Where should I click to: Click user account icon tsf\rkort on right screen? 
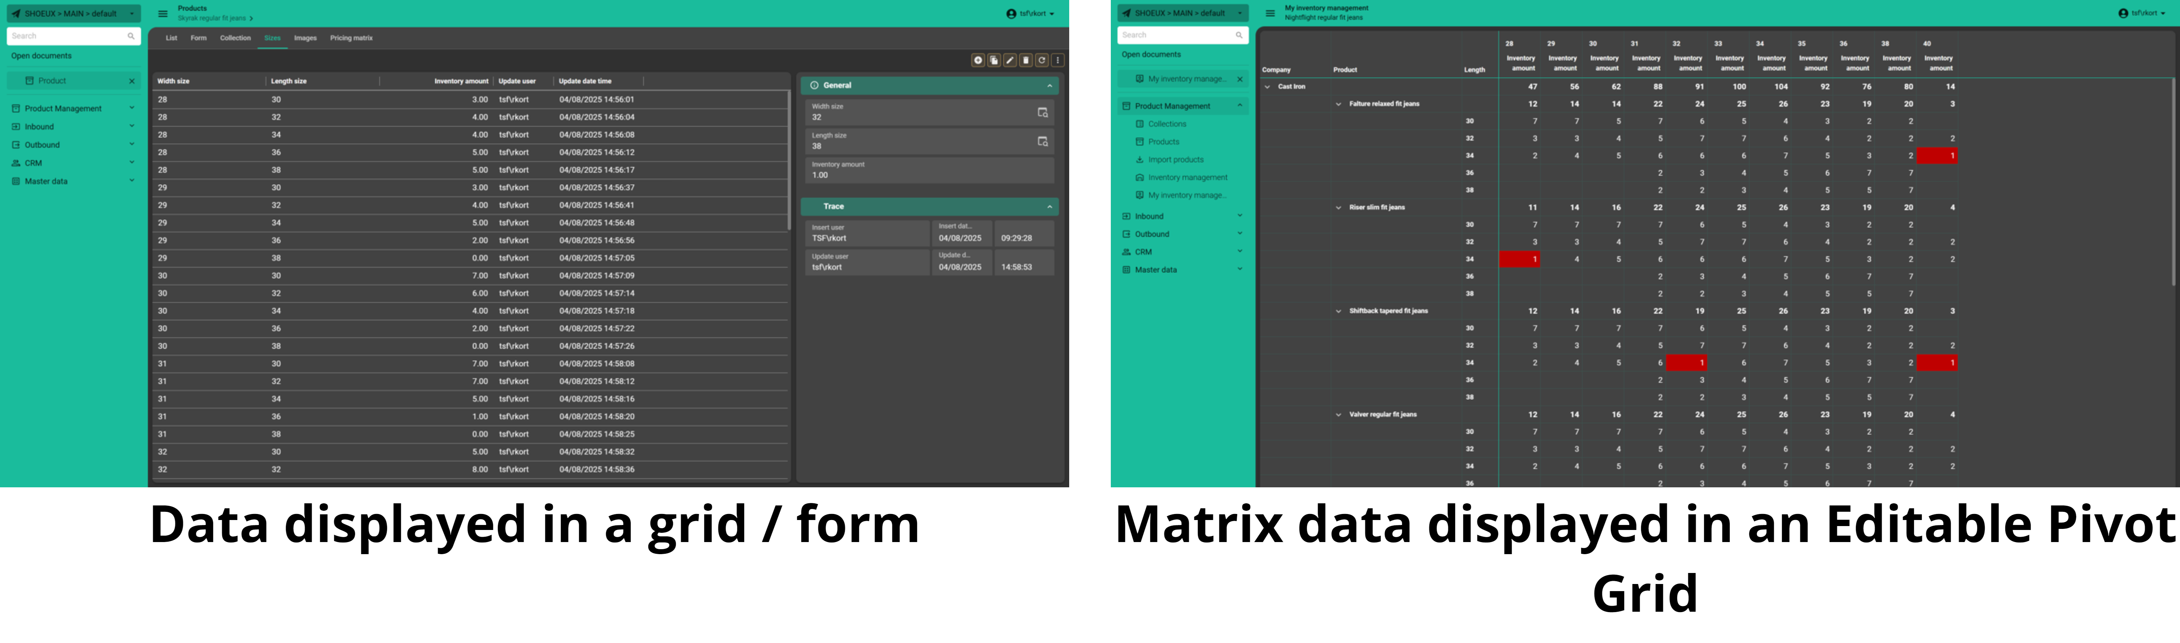pos(2123,13)
